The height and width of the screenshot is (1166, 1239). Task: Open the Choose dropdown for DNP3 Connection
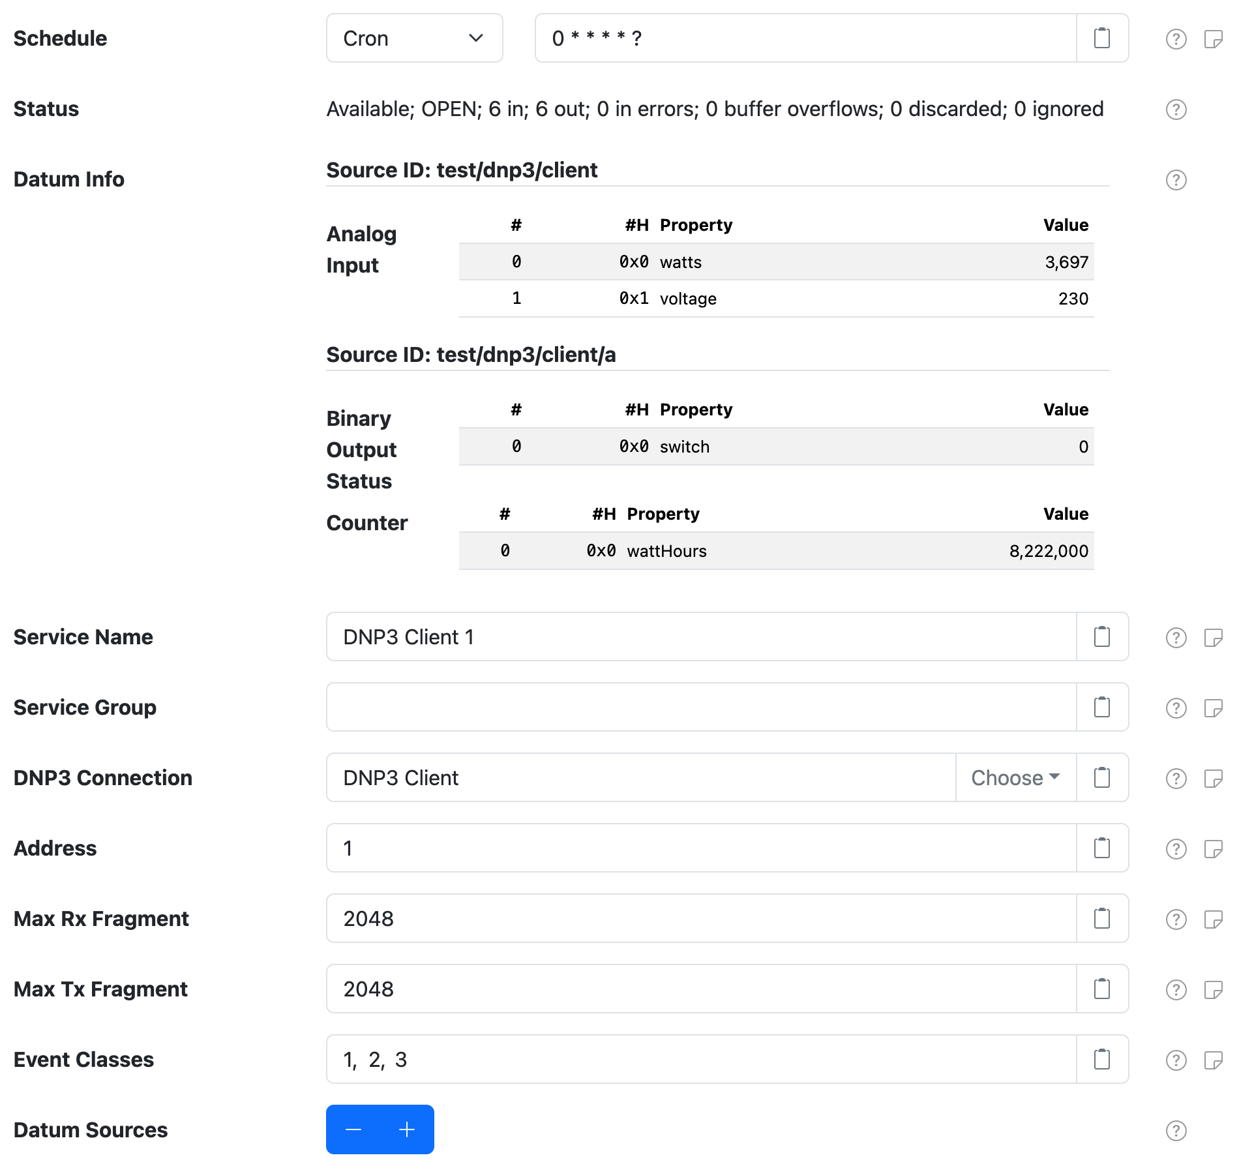[1014, 777]
